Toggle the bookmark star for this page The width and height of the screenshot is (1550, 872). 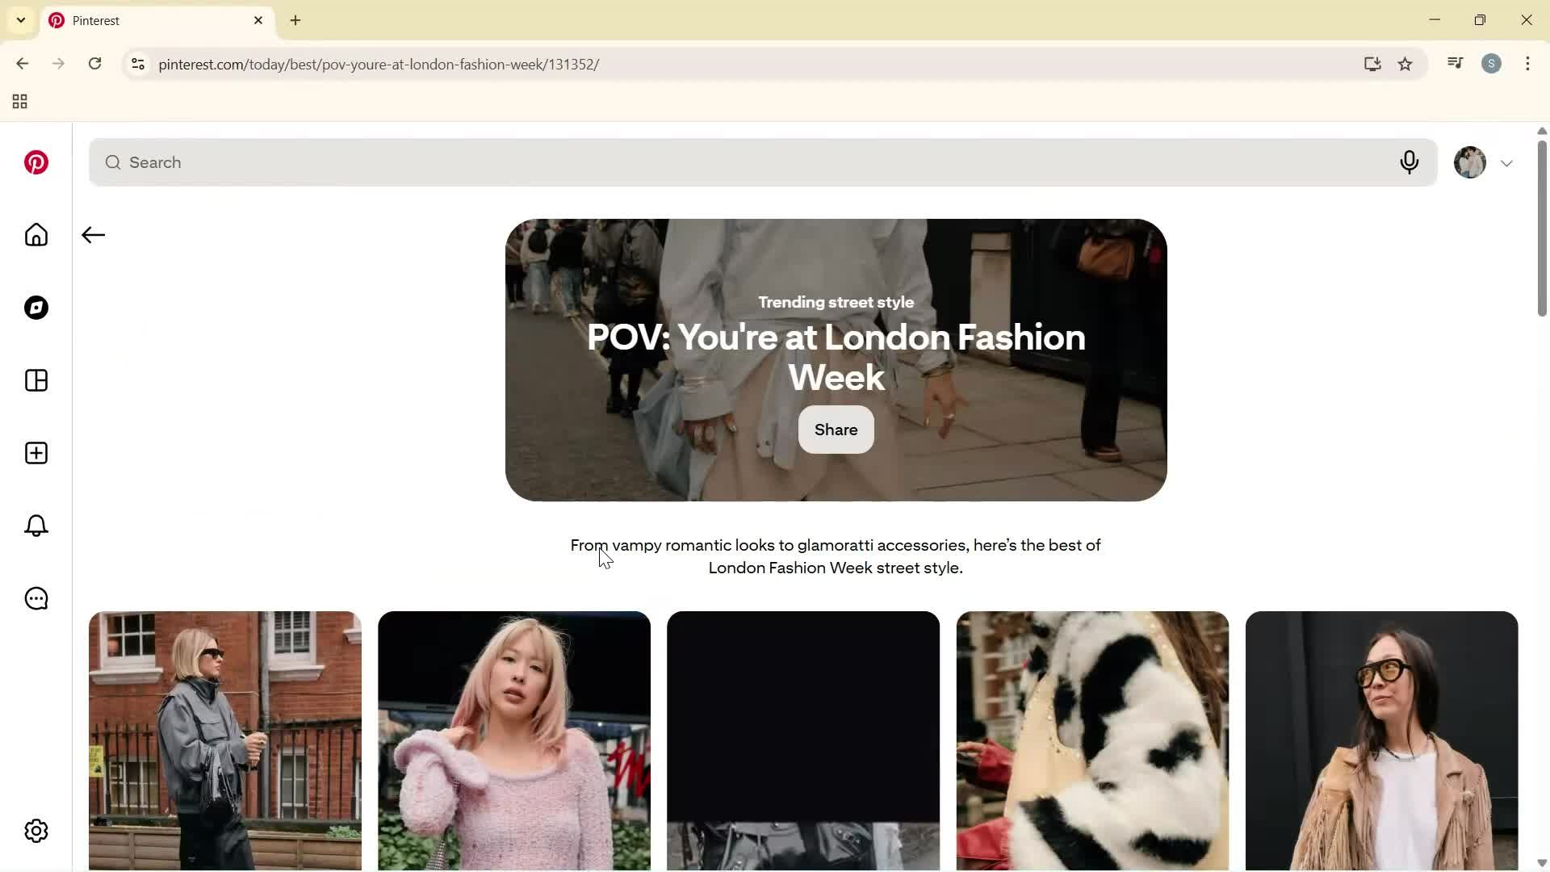click(x=1405, y=64)
